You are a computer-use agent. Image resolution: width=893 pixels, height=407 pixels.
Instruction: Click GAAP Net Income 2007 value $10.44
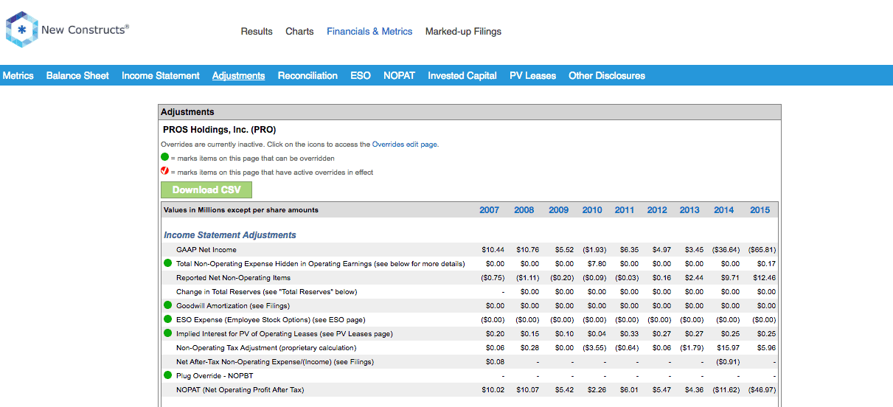(x=493, y=250)
